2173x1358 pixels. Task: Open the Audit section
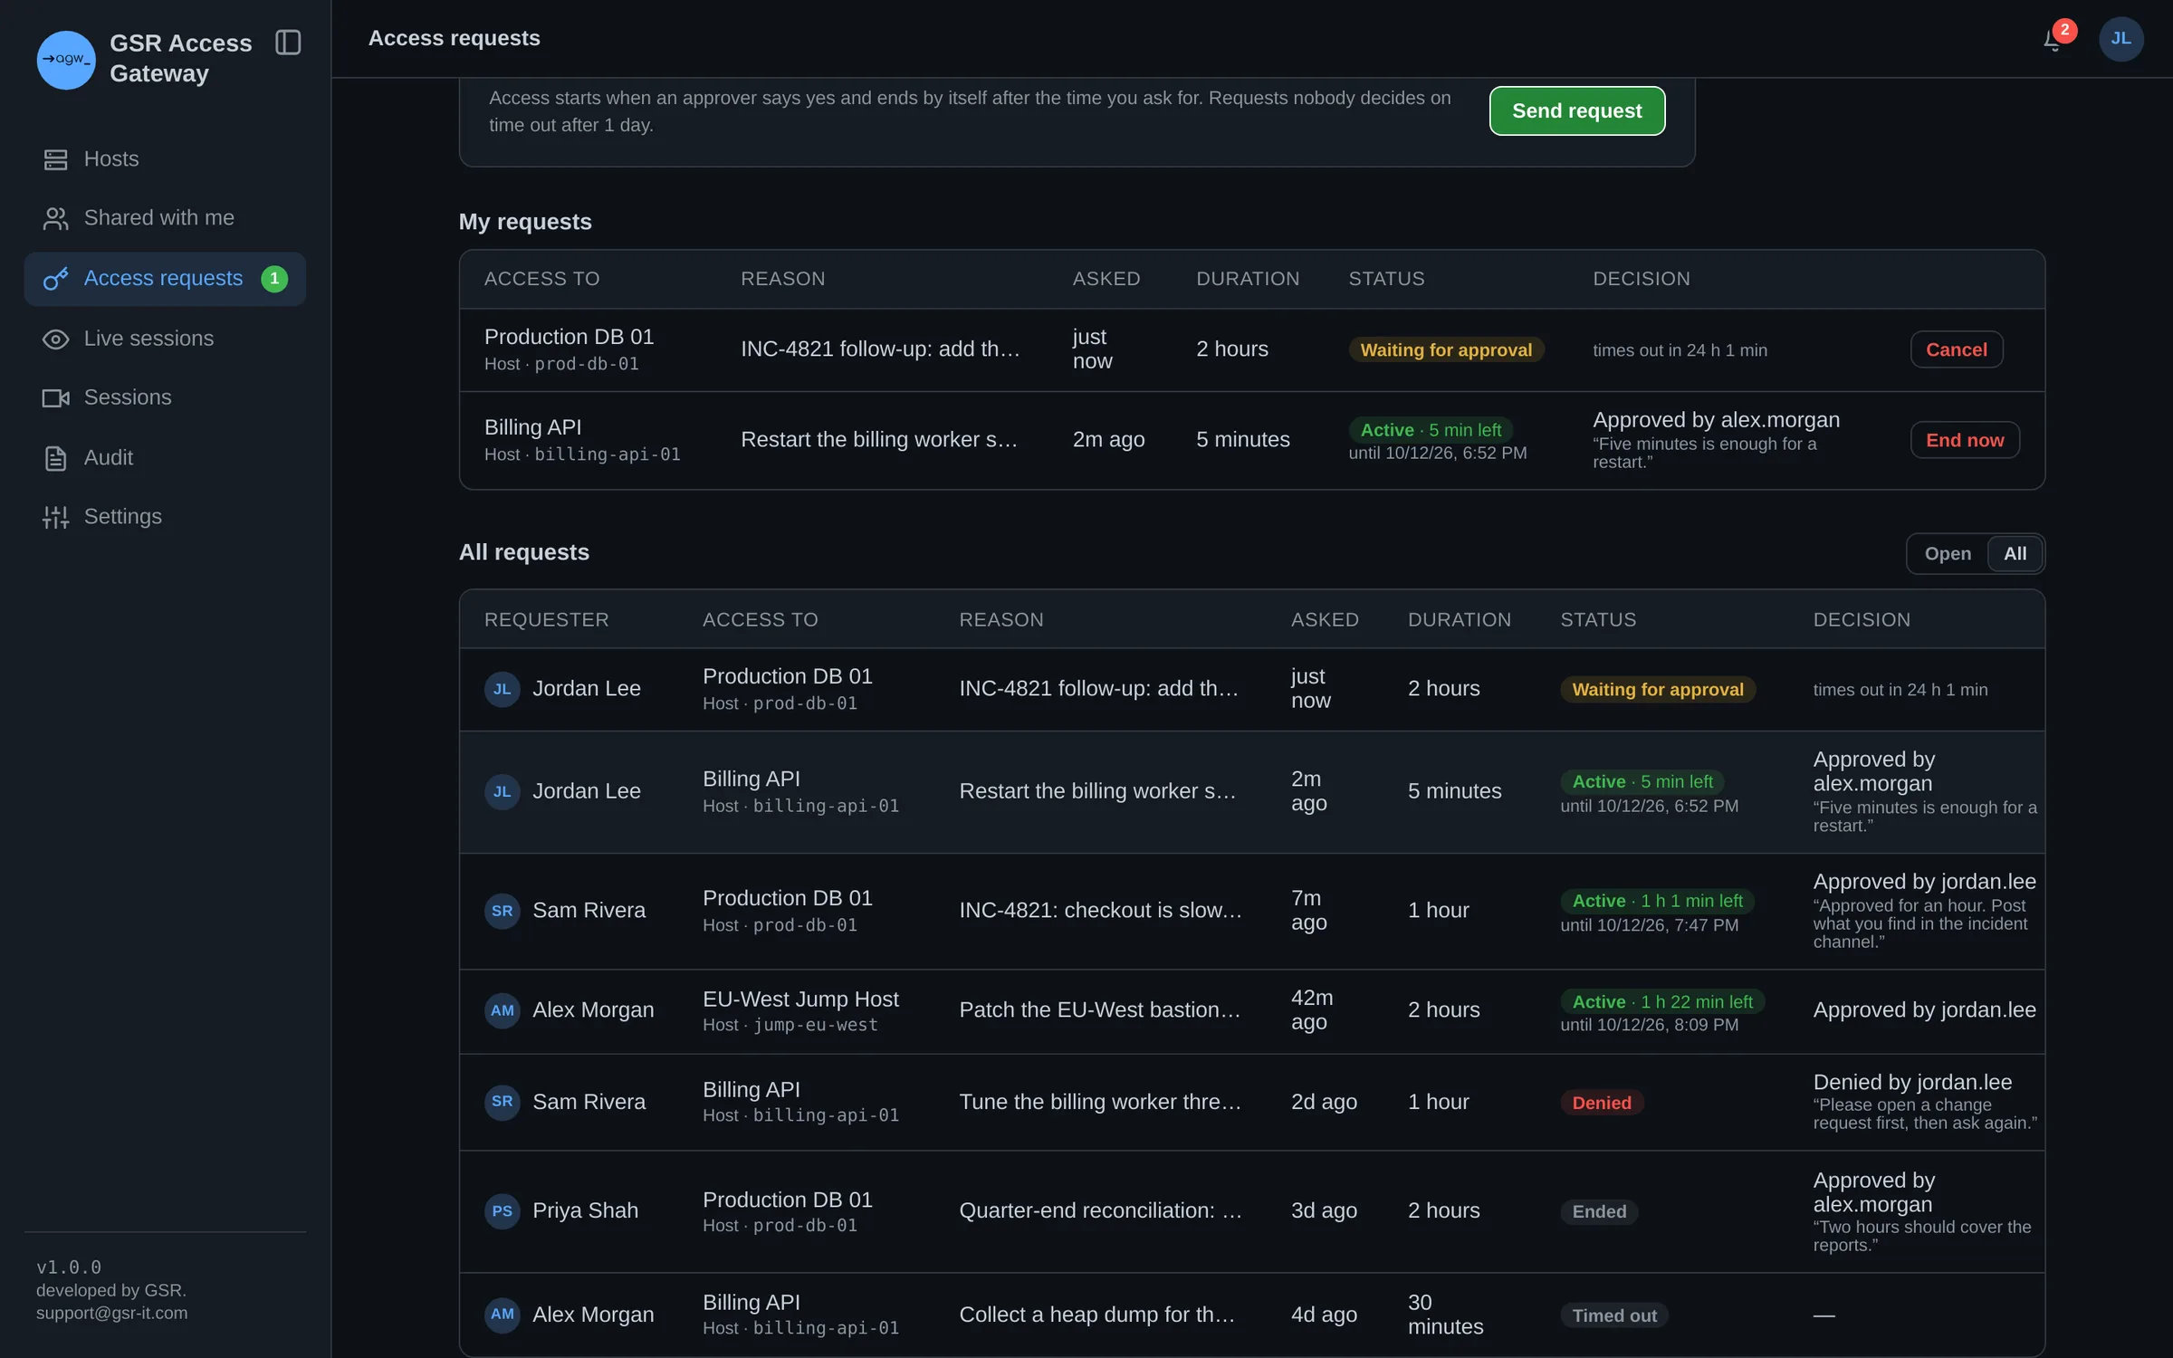[x=165, y=458]
